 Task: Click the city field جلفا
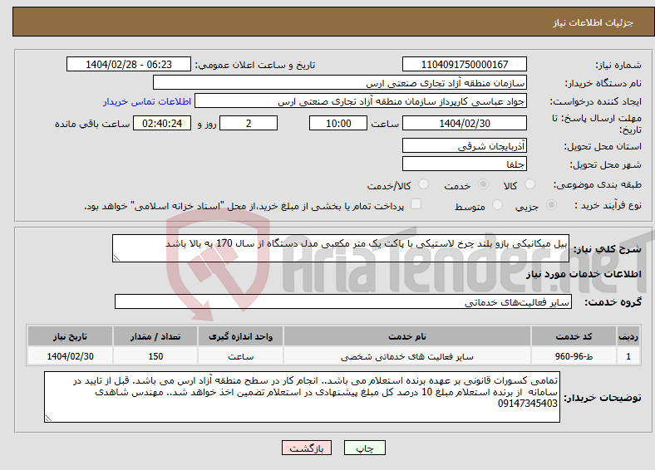point(465,164)
